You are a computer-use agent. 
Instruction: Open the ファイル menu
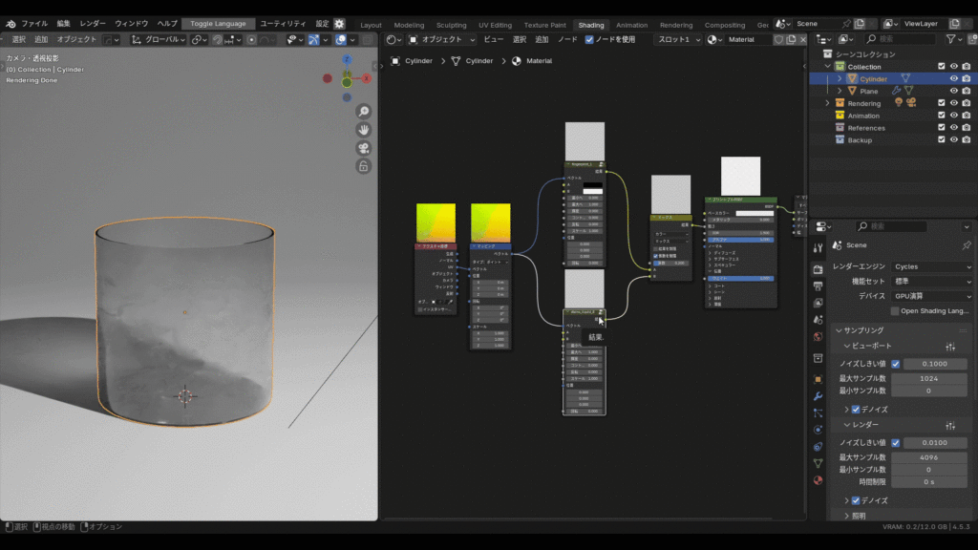[34, 23]
